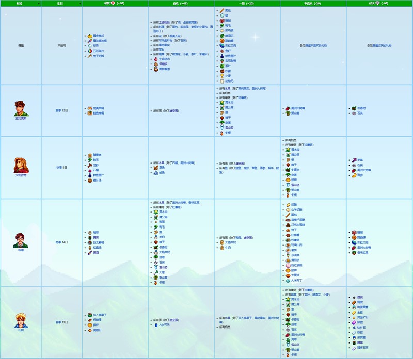Sort table using 生日 column arrow
This screenshot has width=413, height=359.
point(80,3)
